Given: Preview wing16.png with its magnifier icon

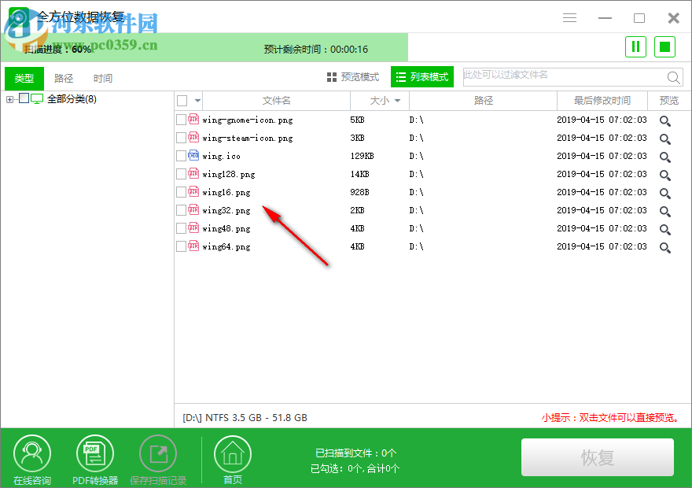Looking at the screenshot, I should 665,193.
